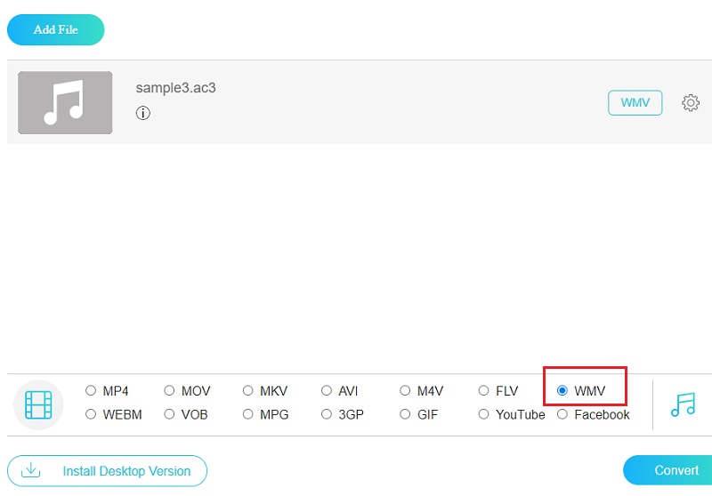Click the music note file thumbnail
712x496 pixels.
point(65,102)
